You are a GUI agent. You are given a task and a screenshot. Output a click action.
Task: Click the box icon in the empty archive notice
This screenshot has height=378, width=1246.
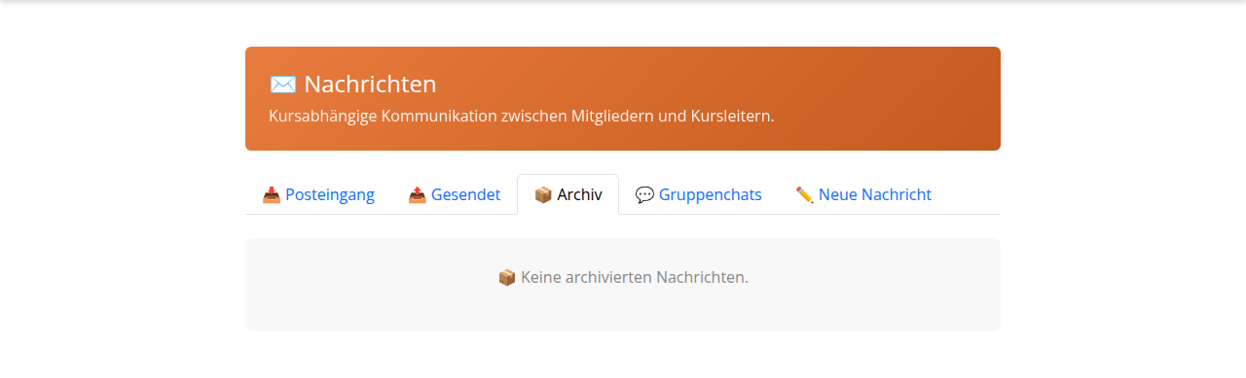(x=507, y=278)
